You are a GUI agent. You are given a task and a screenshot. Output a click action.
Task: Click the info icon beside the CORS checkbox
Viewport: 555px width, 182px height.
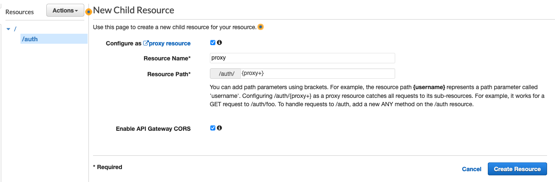(x=219, y=128)
